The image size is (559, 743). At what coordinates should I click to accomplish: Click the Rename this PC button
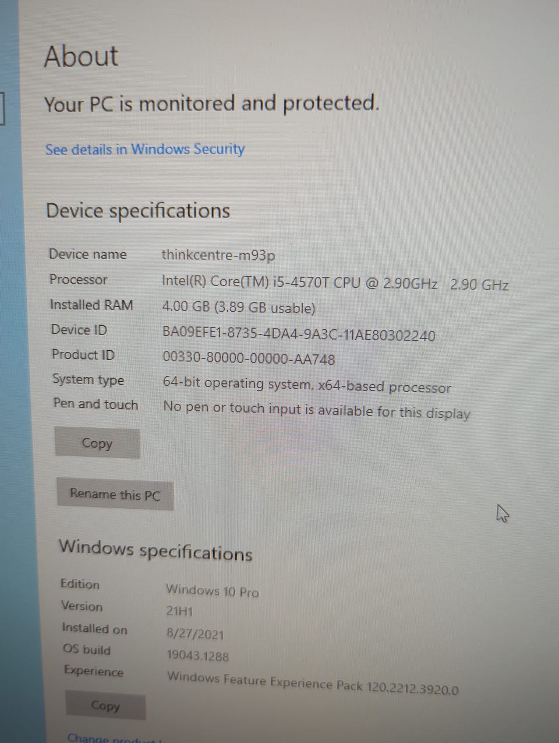click(115, 495)
